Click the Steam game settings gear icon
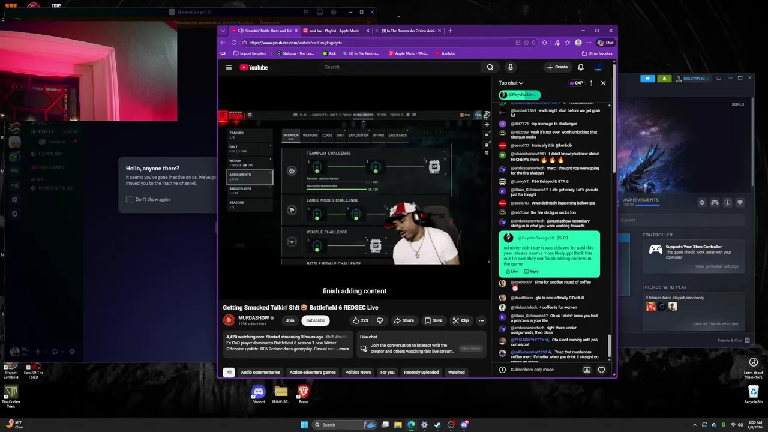 tap(702, 203)
